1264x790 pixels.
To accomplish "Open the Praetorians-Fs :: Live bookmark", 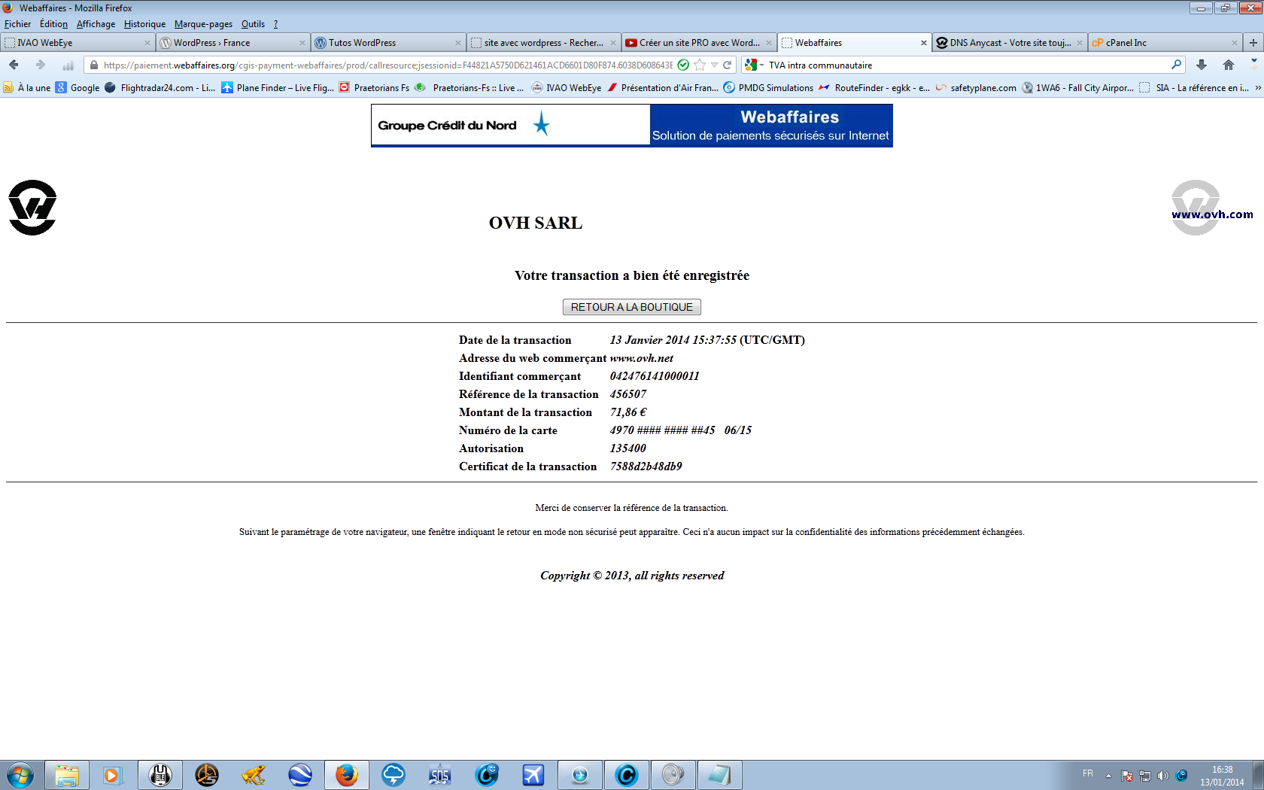I will tap(470, 88).
